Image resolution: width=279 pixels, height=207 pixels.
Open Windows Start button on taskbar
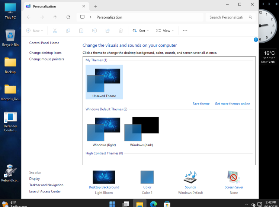coord(112,204)
